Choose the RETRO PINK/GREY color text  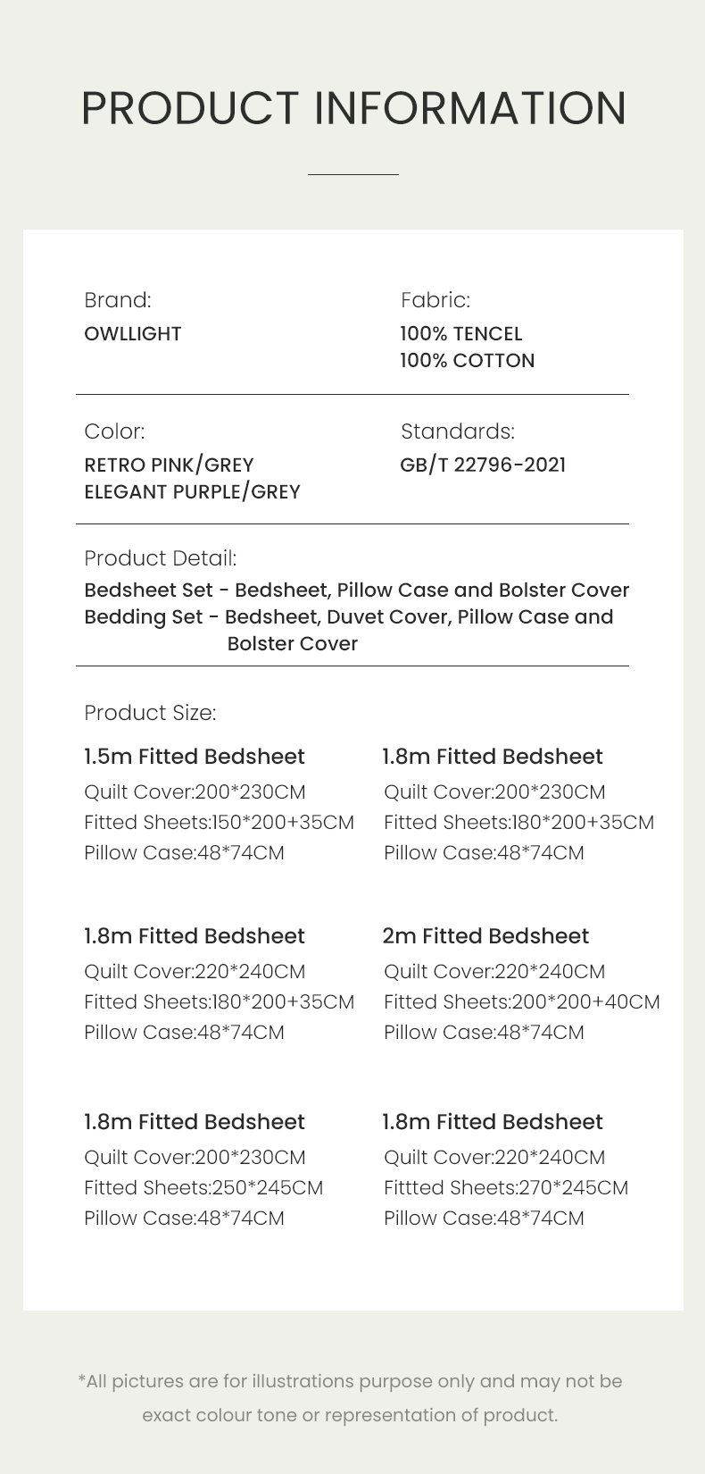[169, 465]
